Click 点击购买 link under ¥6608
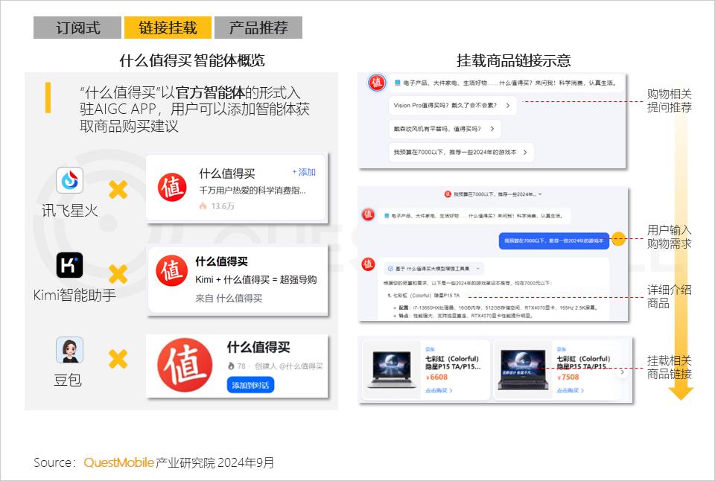 [x=439, y=391]
